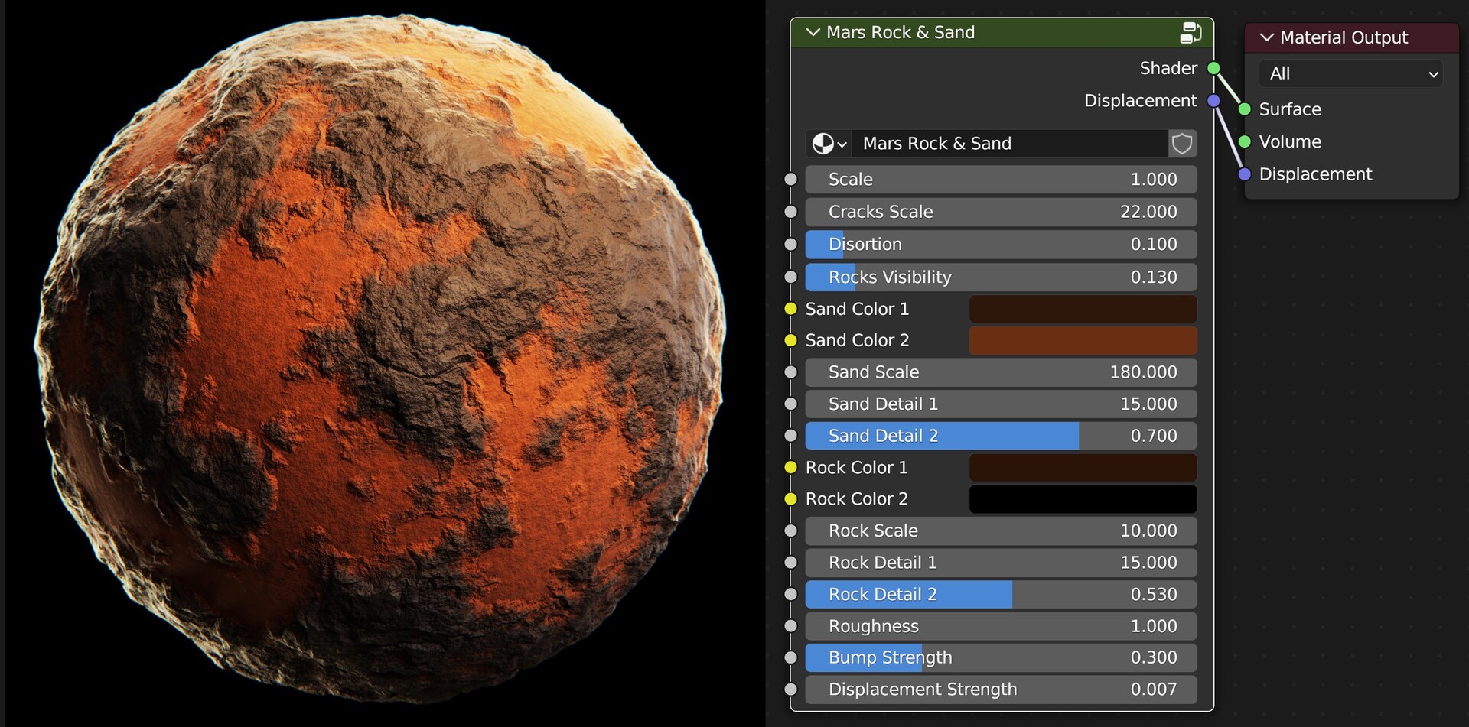Click the green Shader output socket
Image resolution: width=1469 pixels, height=727 pixels.
pos(1213,68)
